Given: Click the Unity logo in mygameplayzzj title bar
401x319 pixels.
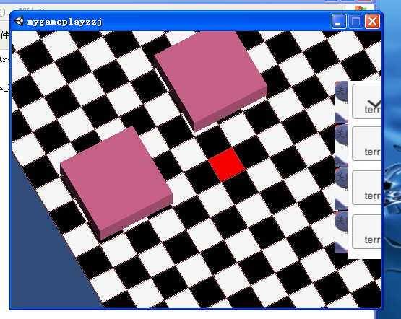Looking at the screenshot, I should (19, 21).
